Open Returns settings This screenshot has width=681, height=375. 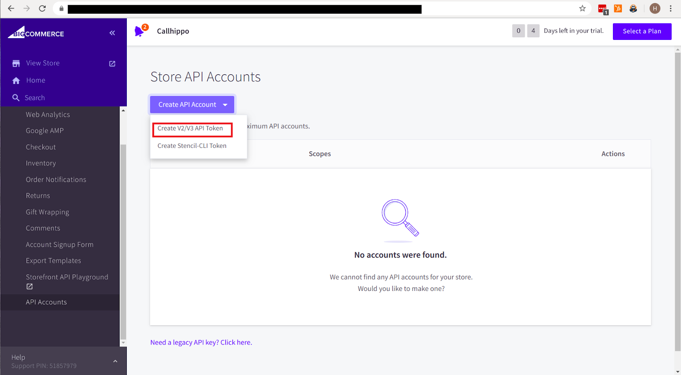38,196
